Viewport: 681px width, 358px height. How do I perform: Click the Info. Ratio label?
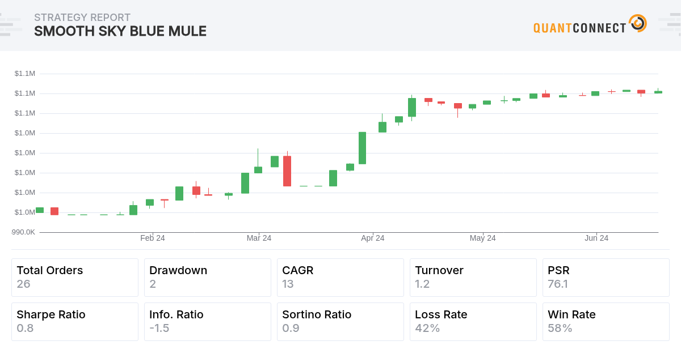click(x=176, y=314)
